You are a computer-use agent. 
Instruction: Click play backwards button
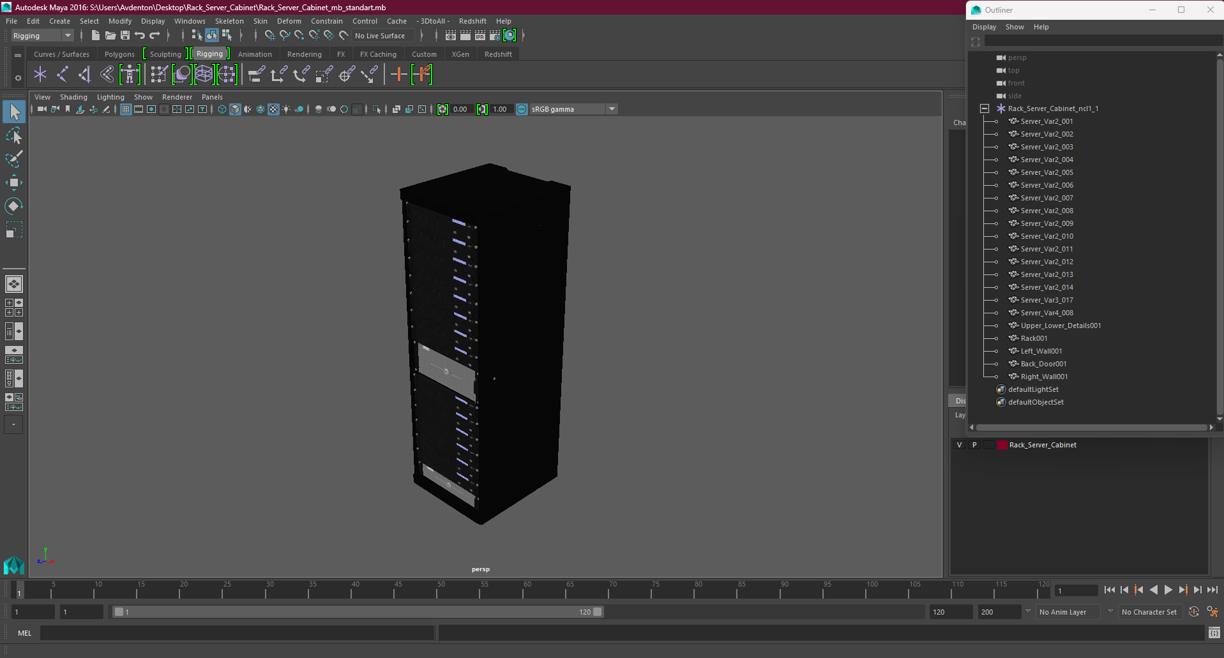coord(1153,590)
